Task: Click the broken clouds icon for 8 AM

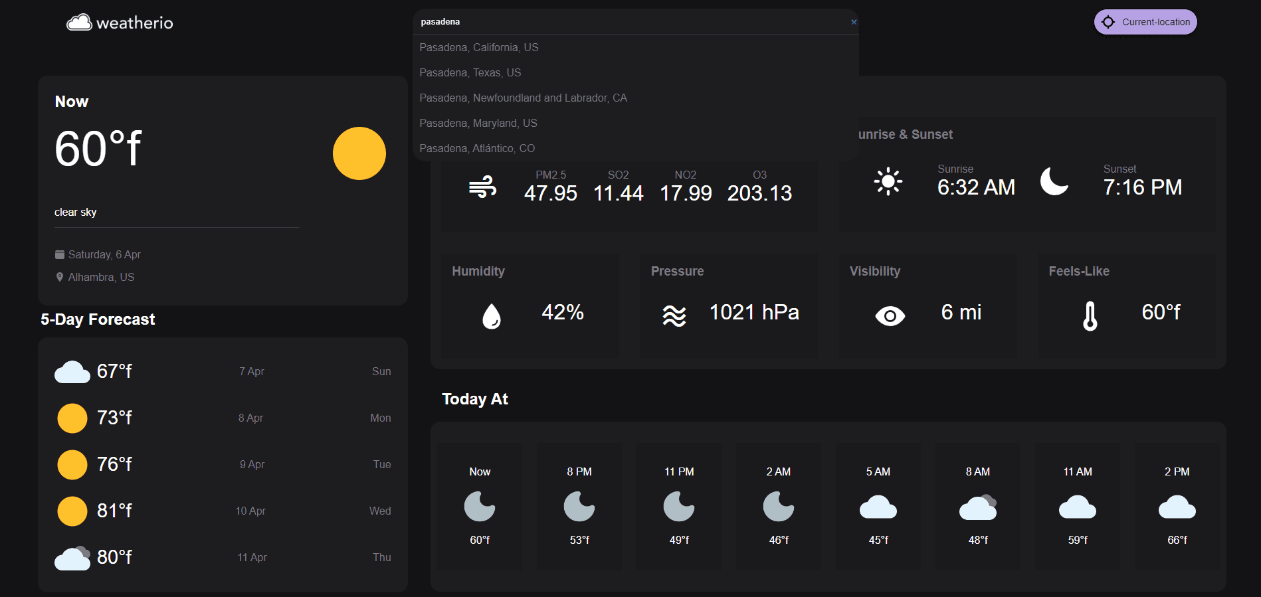Action: coord(978,507)
